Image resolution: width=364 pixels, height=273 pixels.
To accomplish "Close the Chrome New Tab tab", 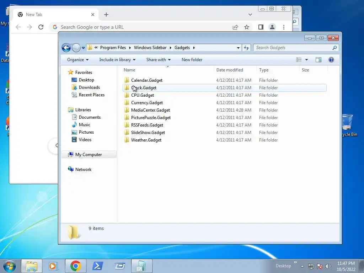I will [93, 15].
